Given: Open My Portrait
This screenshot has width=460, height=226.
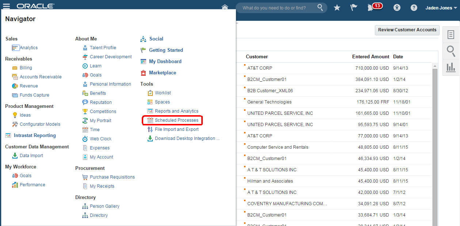Looking at the screenshot, I should pos(100,121).
